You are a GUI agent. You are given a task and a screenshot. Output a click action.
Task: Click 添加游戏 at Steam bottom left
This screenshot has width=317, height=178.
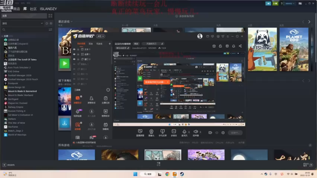pos(9,165)
